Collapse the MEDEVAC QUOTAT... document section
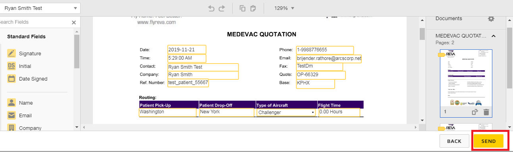Image resolution: width=513 pixels, height=152 pixels. tap(494, 36)
